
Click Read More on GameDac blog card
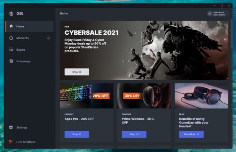(x=192, y=134)
